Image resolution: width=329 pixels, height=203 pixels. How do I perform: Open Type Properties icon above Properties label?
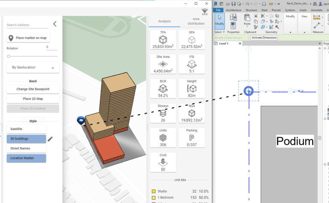click(x=233, y=17)
